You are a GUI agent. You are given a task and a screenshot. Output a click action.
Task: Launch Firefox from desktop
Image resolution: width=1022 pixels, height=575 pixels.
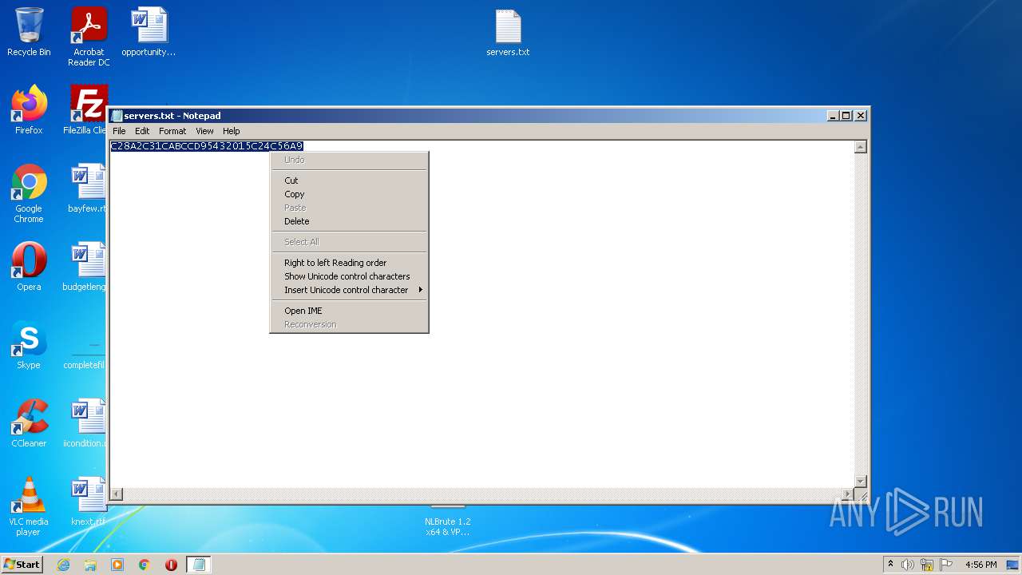(29, 110)
